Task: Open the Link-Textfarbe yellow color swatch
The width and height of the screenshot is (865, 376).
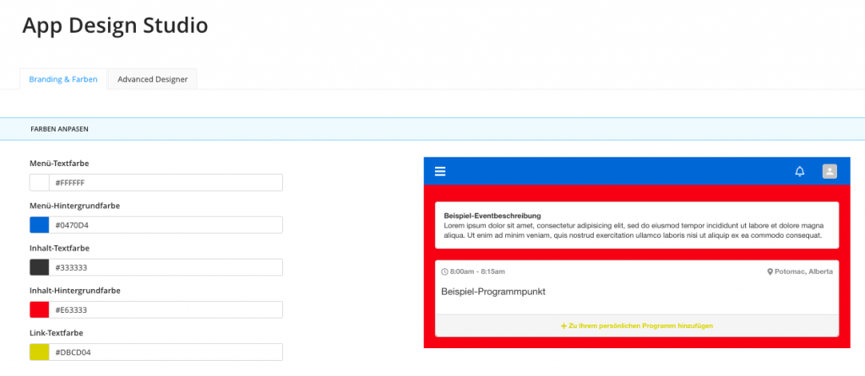Action: 39,352
